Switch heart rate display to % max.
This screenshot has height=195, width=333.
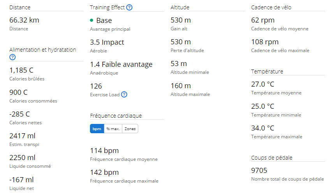(x=113, y=129)
